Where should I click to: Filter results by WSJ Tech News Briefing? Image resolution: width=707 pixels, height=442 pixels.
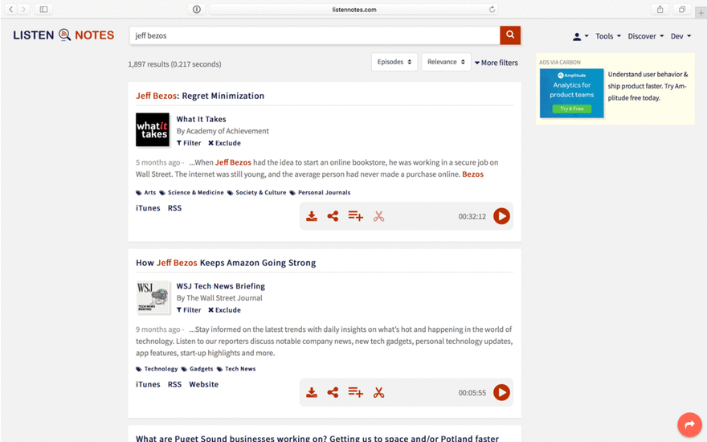point(189,310)
